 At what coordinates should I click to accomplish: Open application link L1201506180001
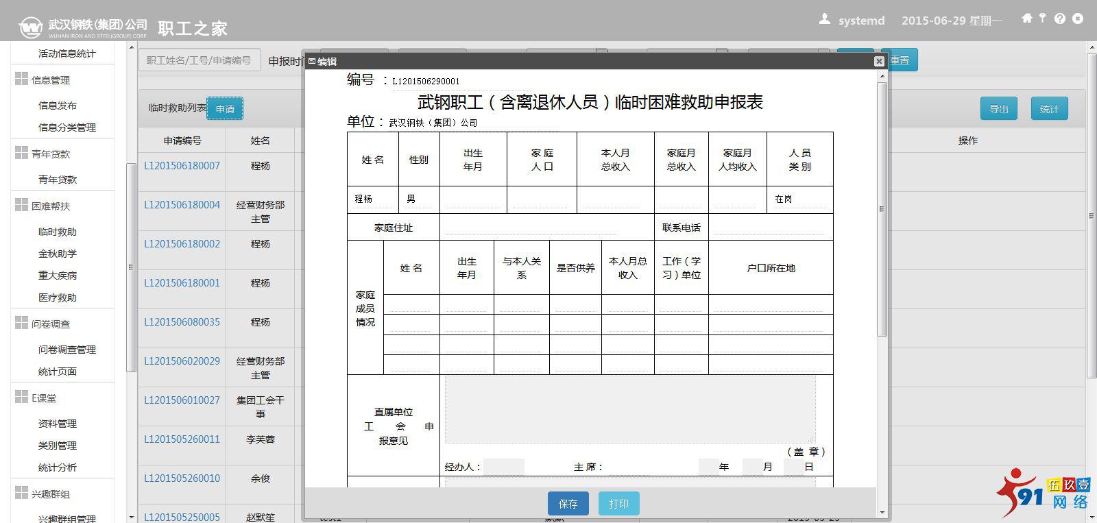182,283
